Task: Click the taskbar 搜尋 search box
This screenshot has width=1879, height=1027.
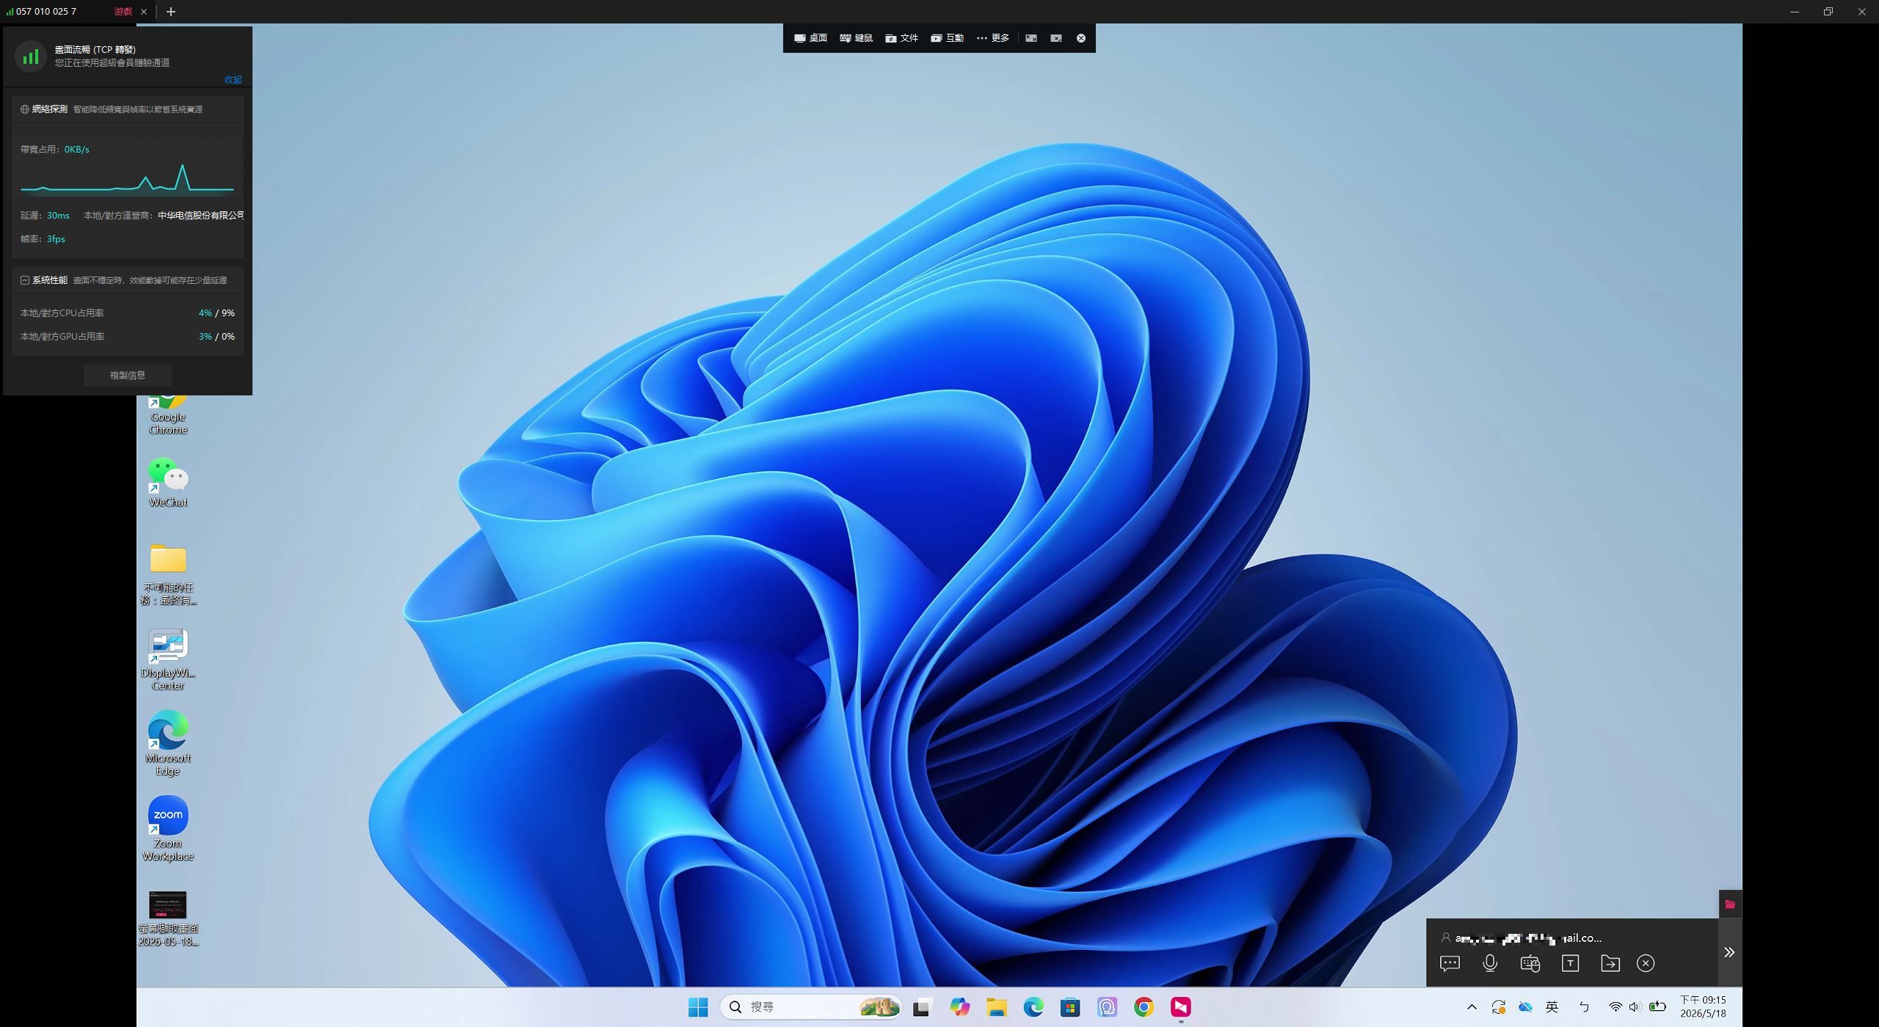Action: 811,1007
